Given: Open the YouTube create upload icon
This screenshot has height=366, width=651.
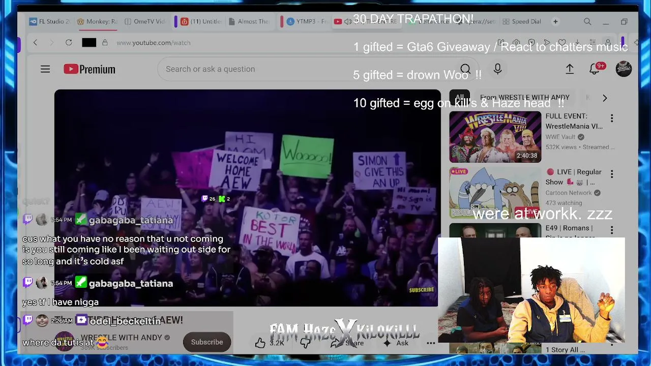Looking at the screenshot, I should (x=570, y=69).
